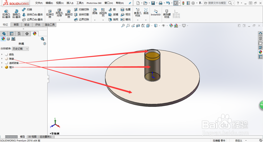Click the Edit Appearance color ball icon
The height and width of the screenshot is (142, 263).
171,26
